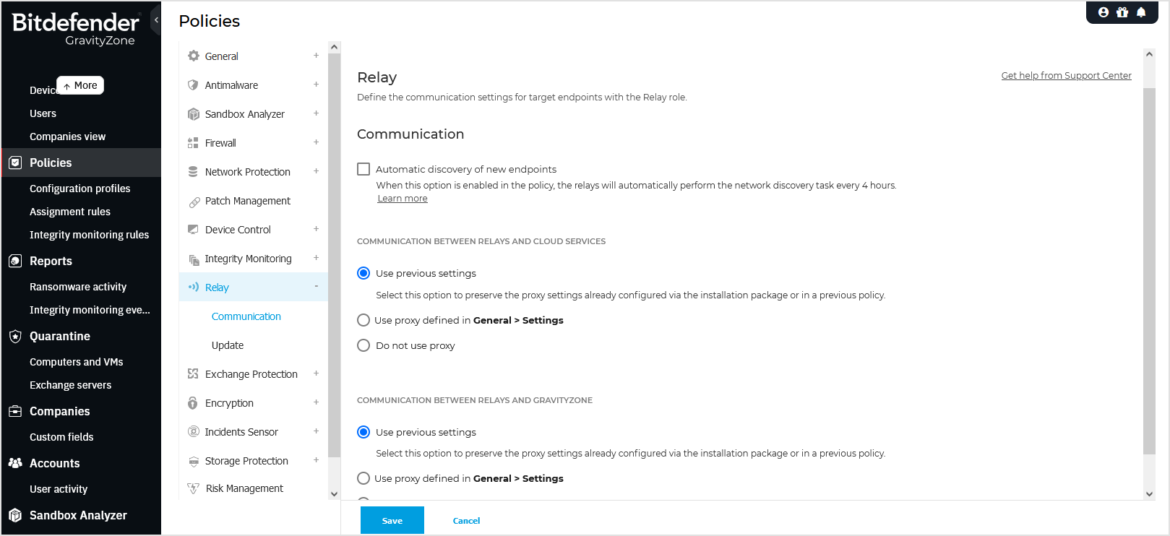This screenshot has height=536, width=1170.
Task: Click the Risk Management icon
Action: click(x=193, y=488)
